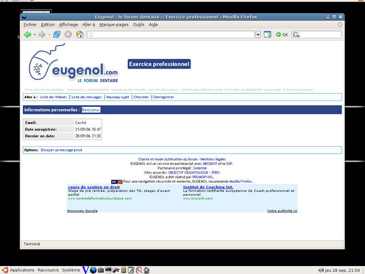Open the cours de soutien en droit ad
Screen dimensions: 365x274
(x=94, y=187)
